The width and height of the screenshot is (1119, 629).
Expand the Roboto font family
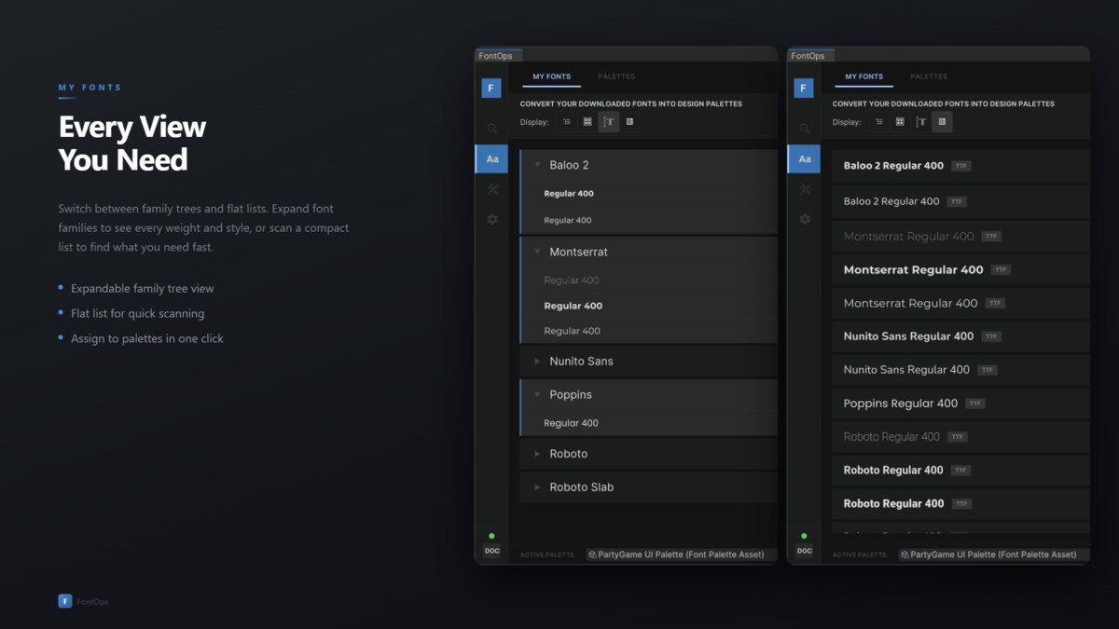click(x=537, y=454)
